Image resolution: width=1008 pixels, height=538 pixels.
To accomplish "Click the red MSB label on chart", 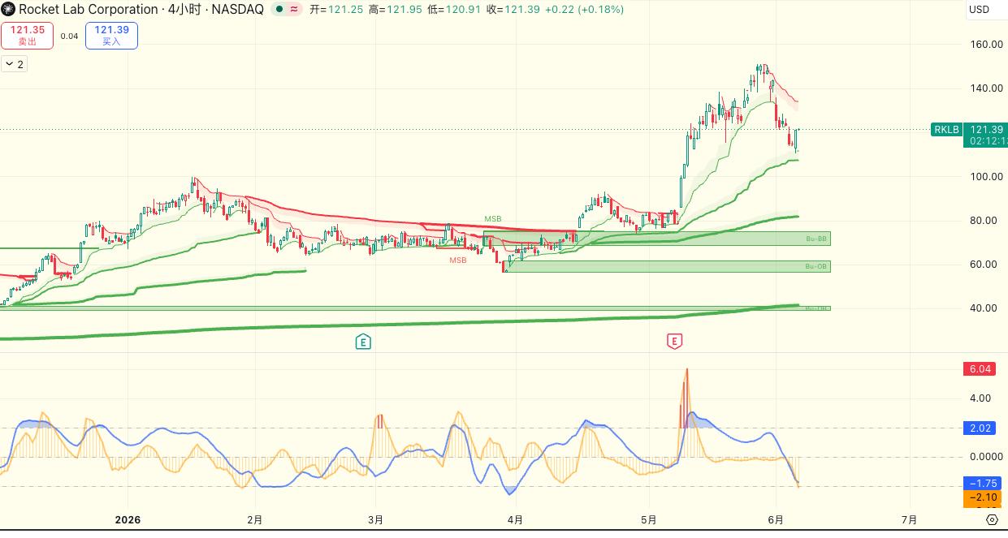I will click(458, 260).
